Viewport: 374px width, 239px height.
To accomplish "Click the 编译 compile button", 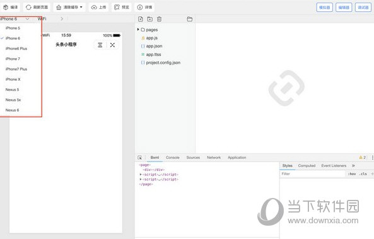I will pyautogui.click(x=10, y=7).
